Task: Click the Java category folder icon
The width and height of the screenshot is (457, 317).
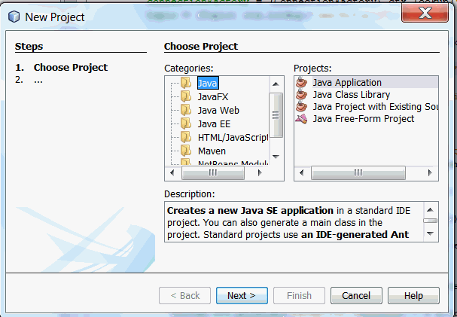Action: tap(185, 83)
